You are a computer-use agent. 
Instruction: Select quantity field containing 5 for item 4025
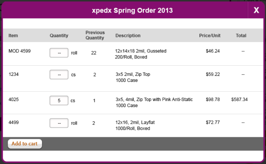[59, 100]
